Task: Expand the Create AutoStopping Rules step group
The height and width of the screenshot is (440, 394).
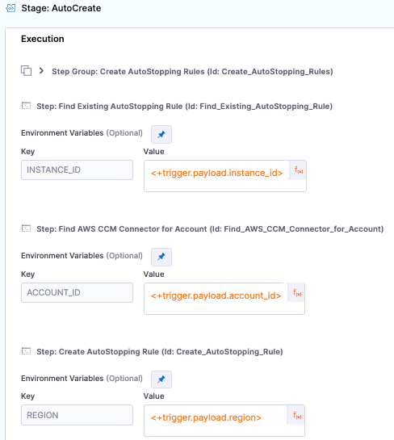Action: click(x=41, y=71)
